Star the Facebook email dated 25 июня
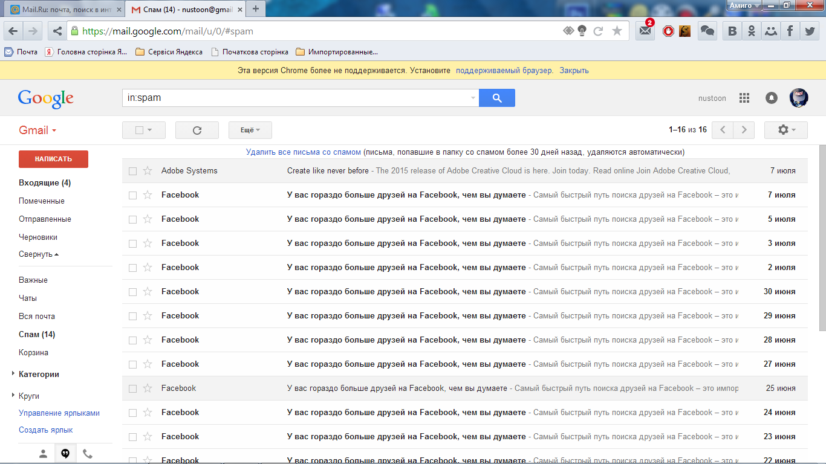This screenshot has width=826, height=464. pos(148,388)
